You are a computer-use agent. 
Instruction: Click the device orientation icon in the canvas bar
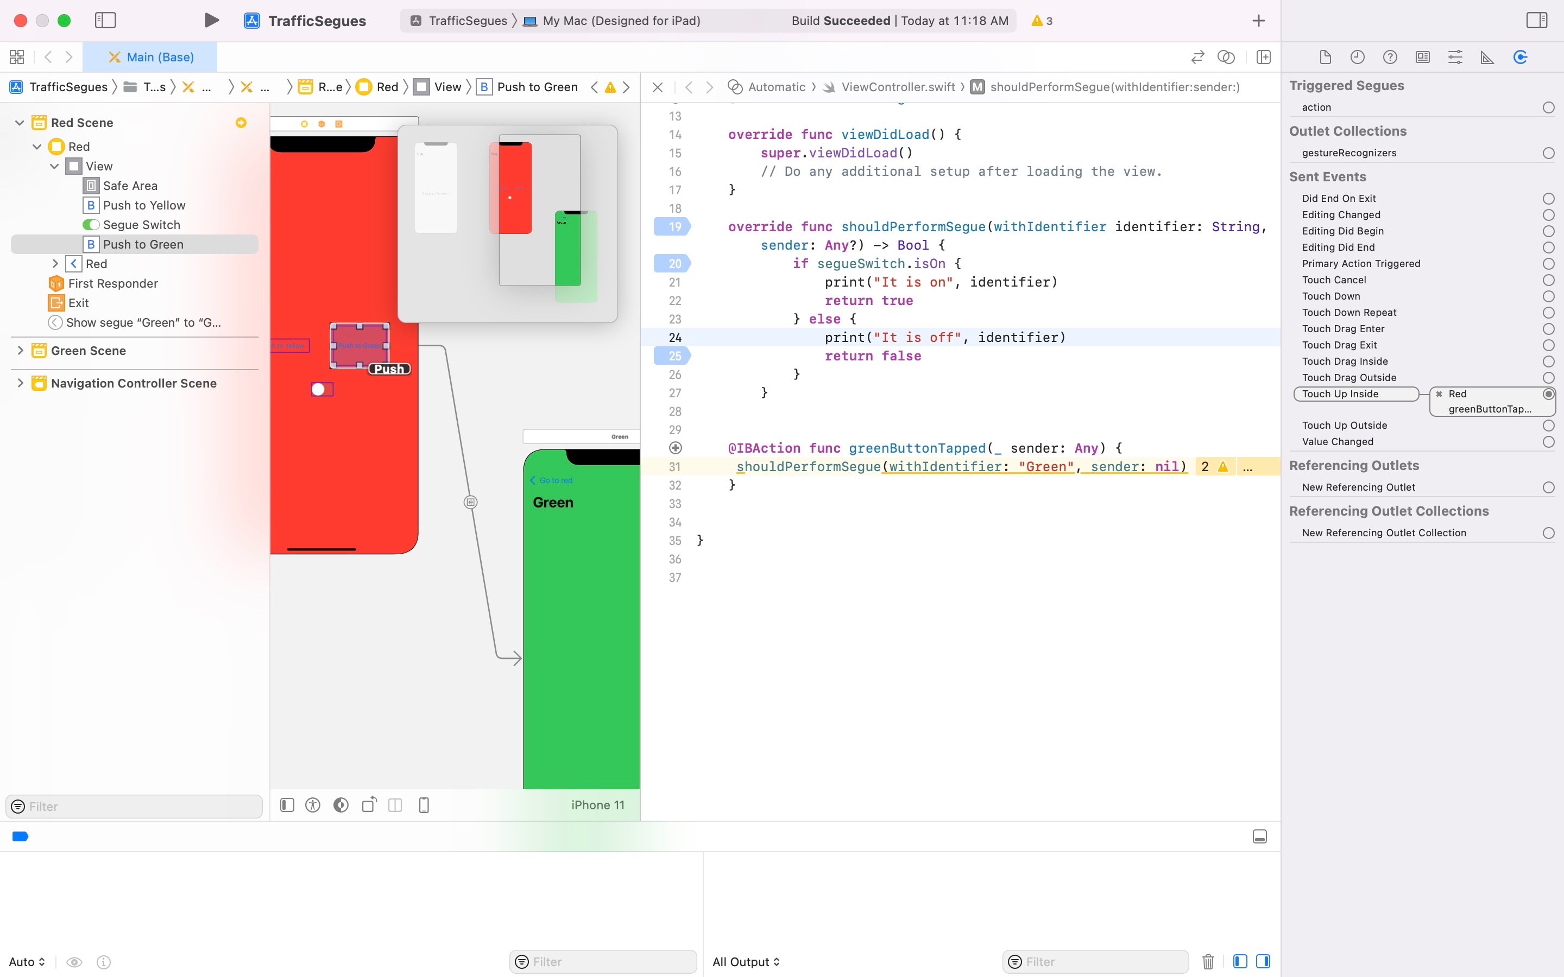click(369, 804)
